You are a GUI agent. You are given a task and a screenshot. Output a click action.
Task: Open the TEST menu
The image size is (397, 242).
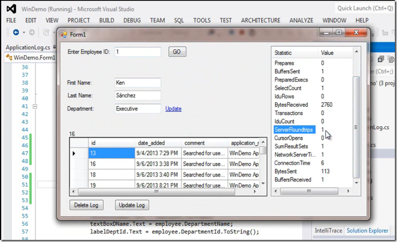226,20
